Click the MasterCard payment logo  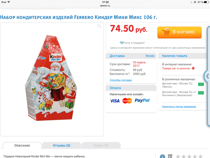pyautogui.click(x=127, y=101)
